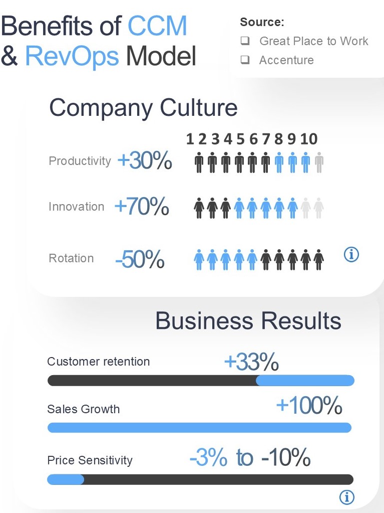Click the Business Results heading
This screenshot has width=384, height=513.
[x=248, y=320]
